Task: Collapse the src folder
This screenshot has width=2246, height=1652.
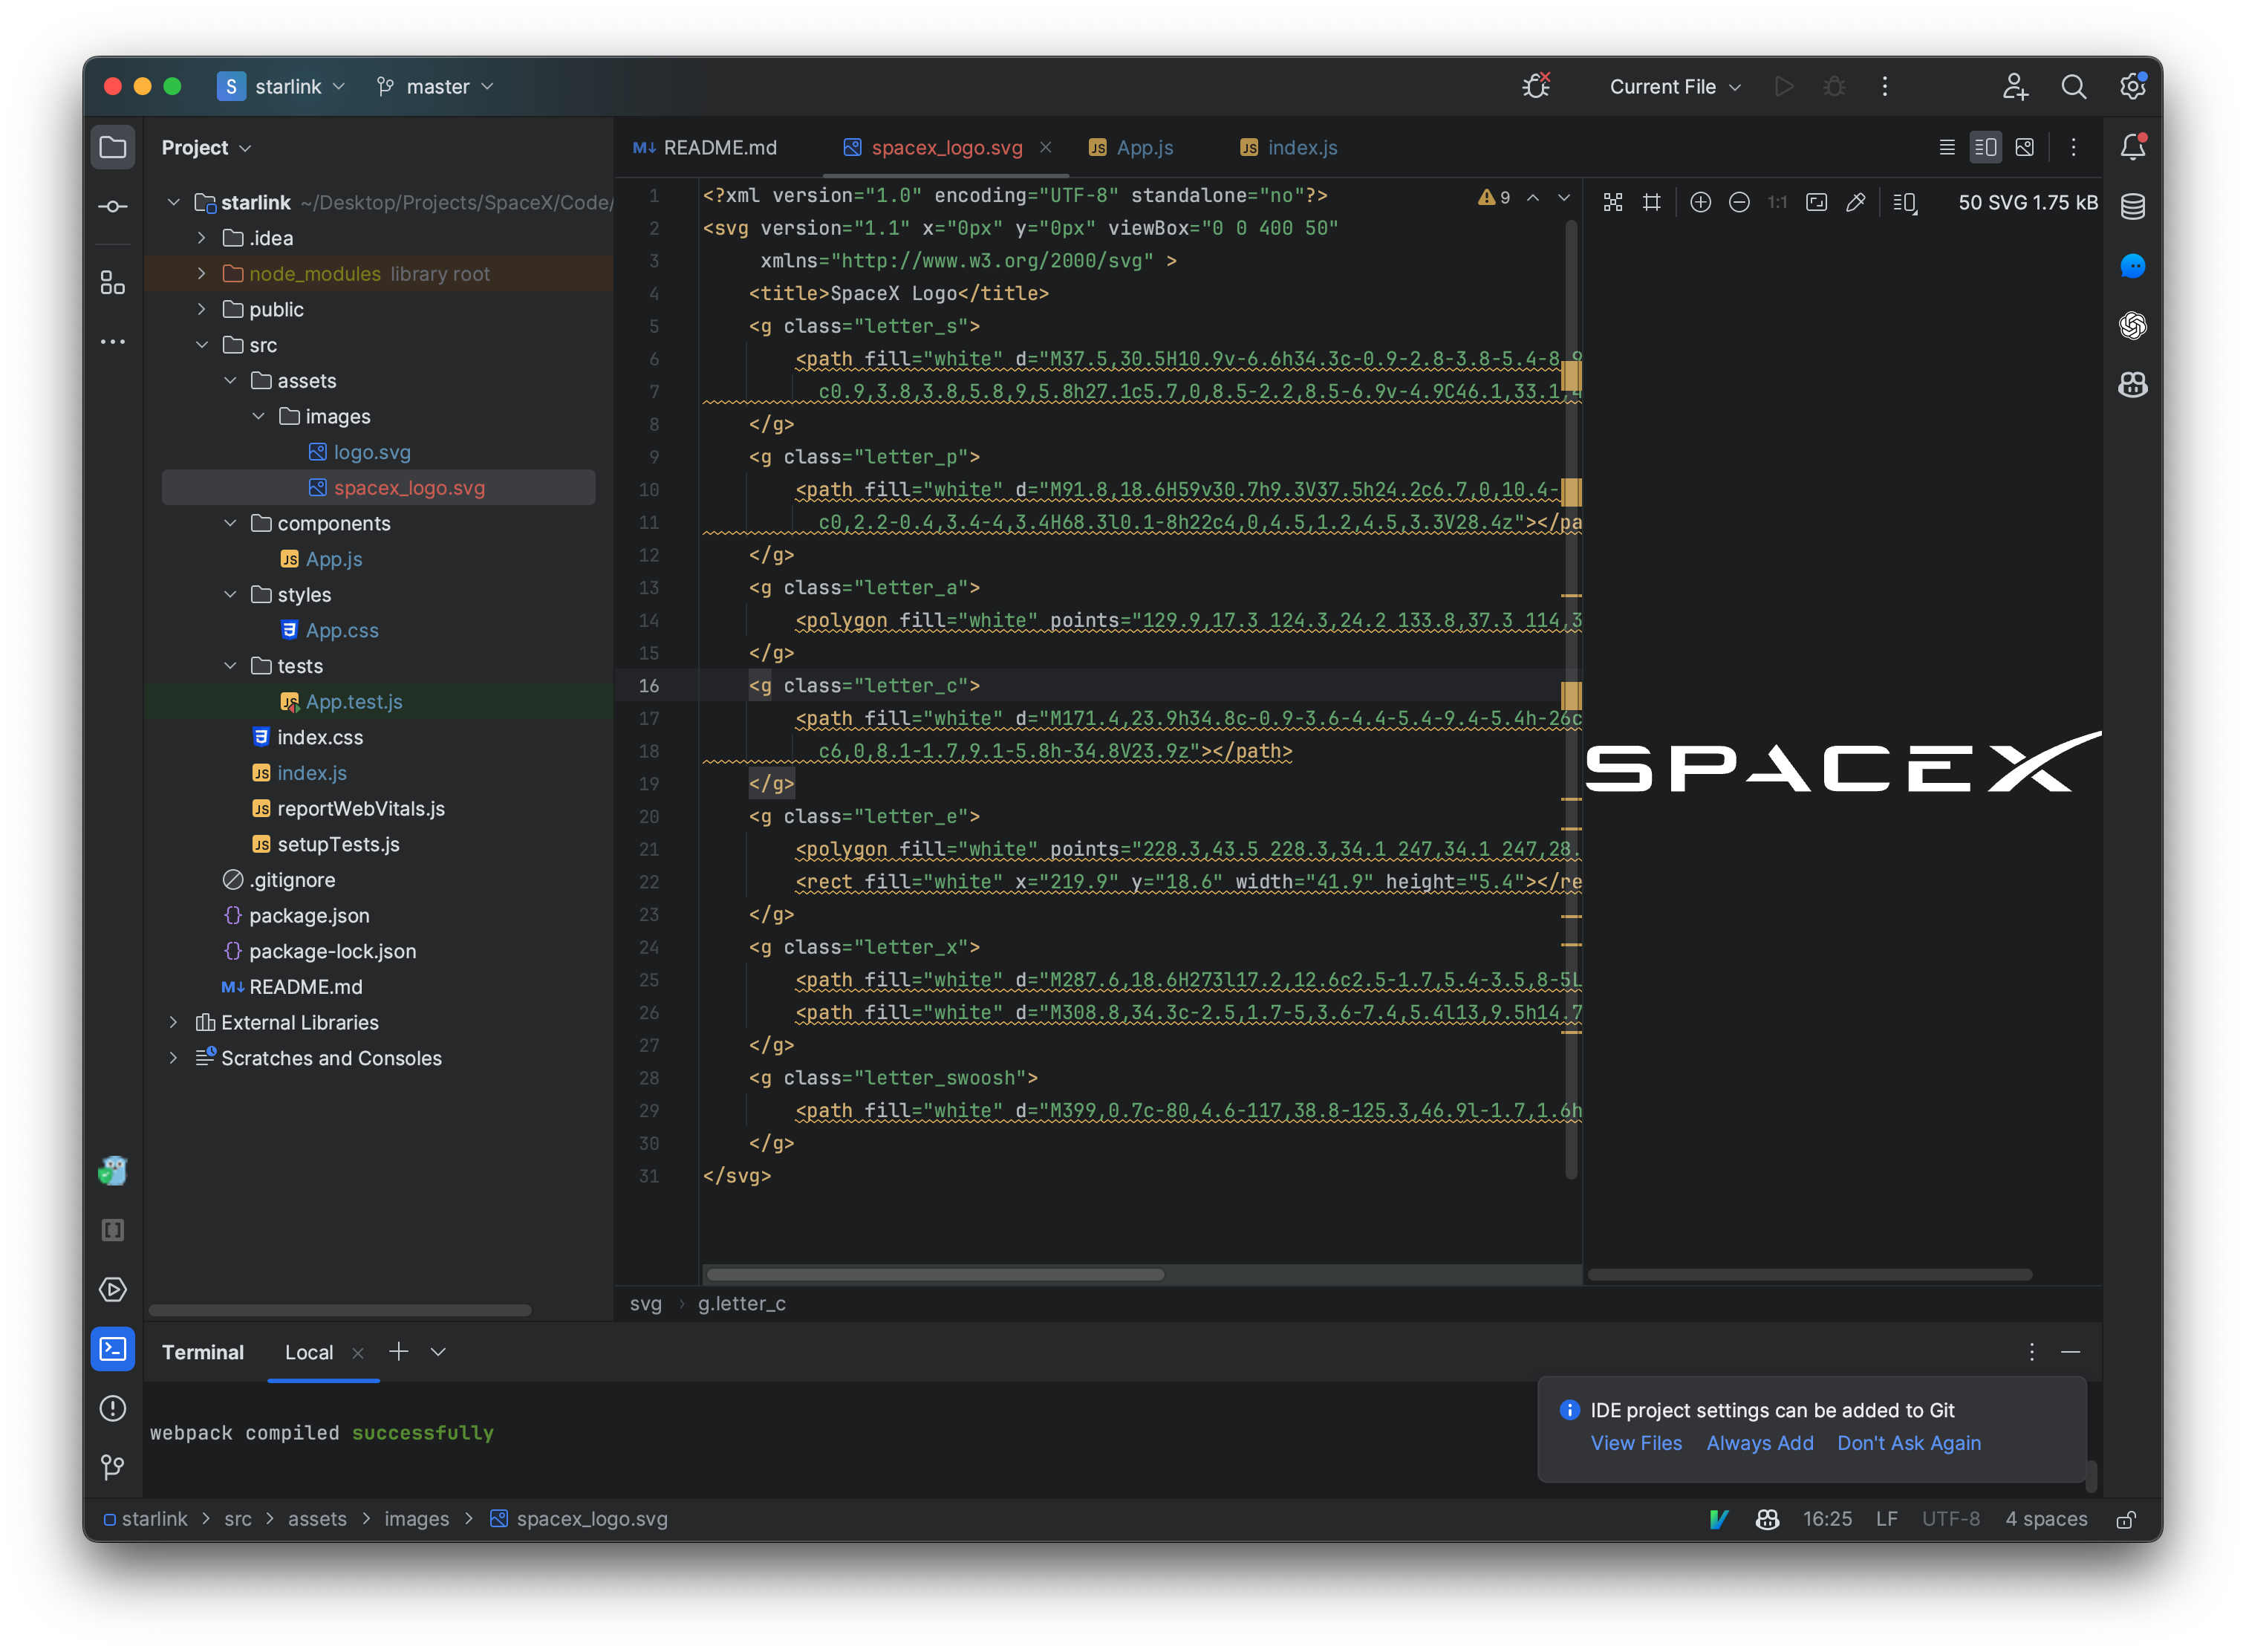Action: [x=202, y=345]
